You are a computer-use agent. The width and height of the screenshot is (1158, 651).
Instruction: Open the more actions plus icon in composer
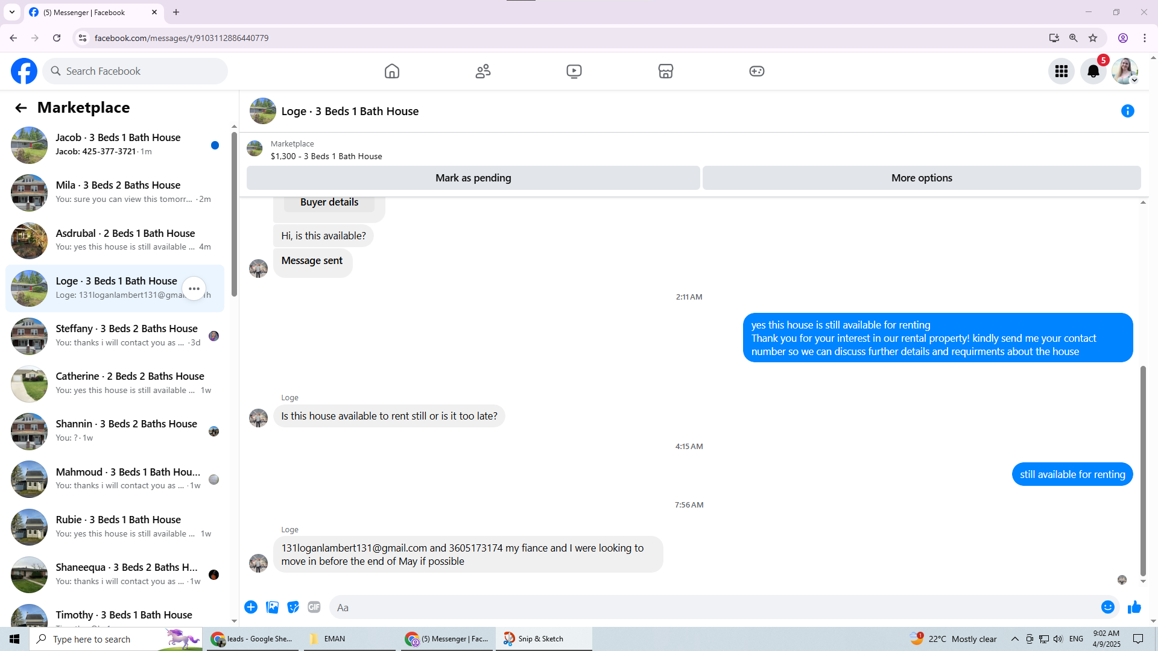click(251, 607)
